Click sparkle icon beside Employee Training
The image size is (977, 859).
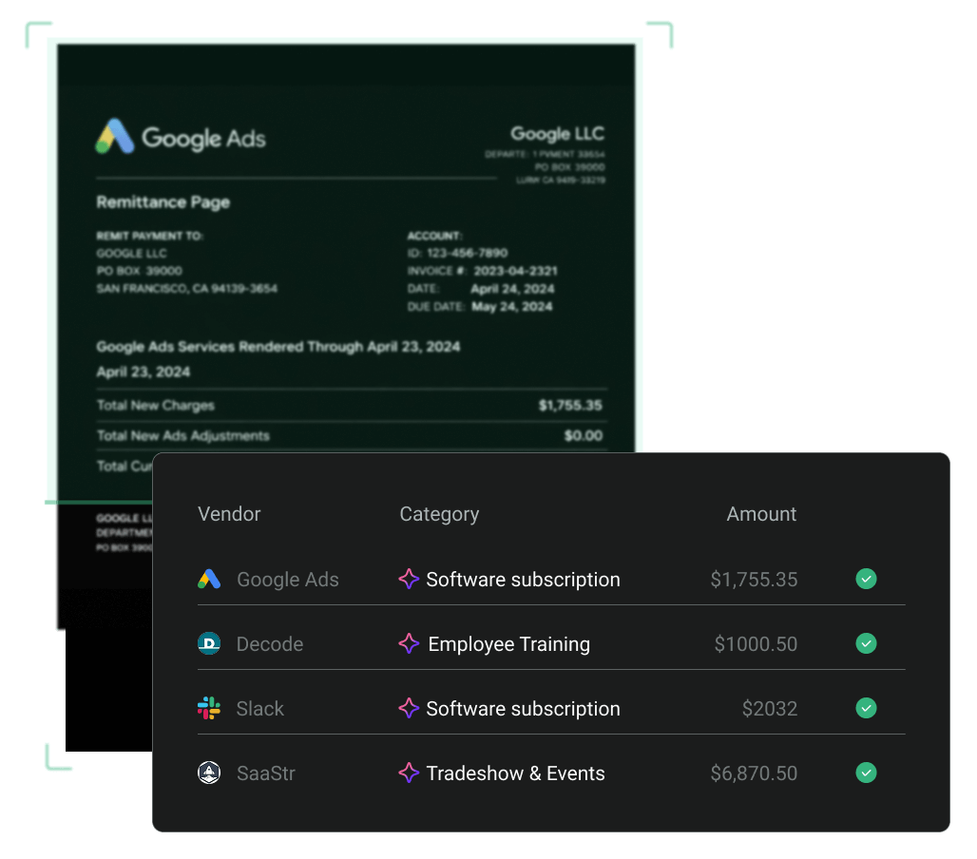[x=409, y=643]
